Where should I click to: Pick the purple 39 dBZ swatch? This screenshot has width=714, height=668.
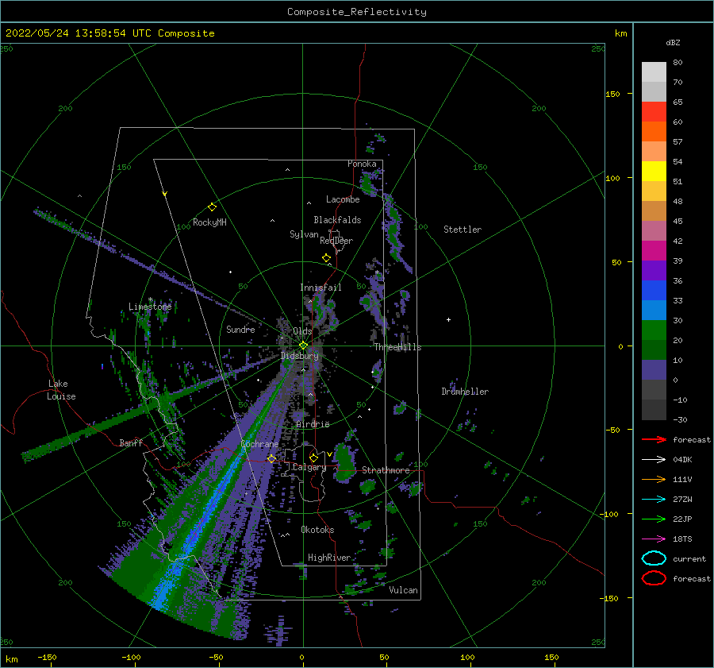click(x=654, y=270)
